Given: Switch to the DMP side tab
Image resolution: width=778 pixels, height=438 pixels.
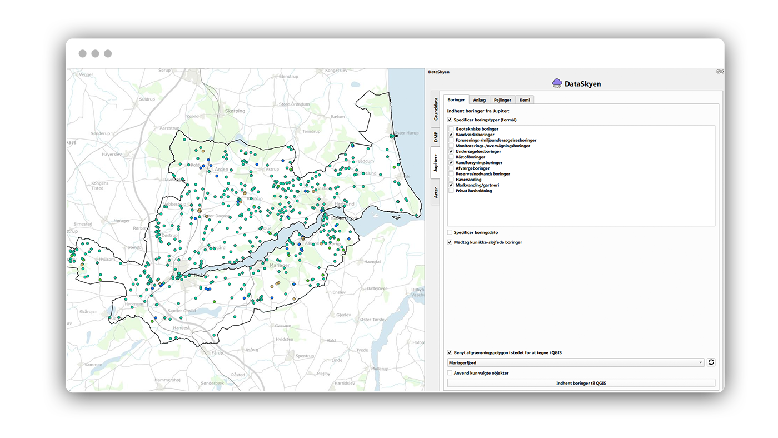Looking at the screenshot, I should (436, 137).
